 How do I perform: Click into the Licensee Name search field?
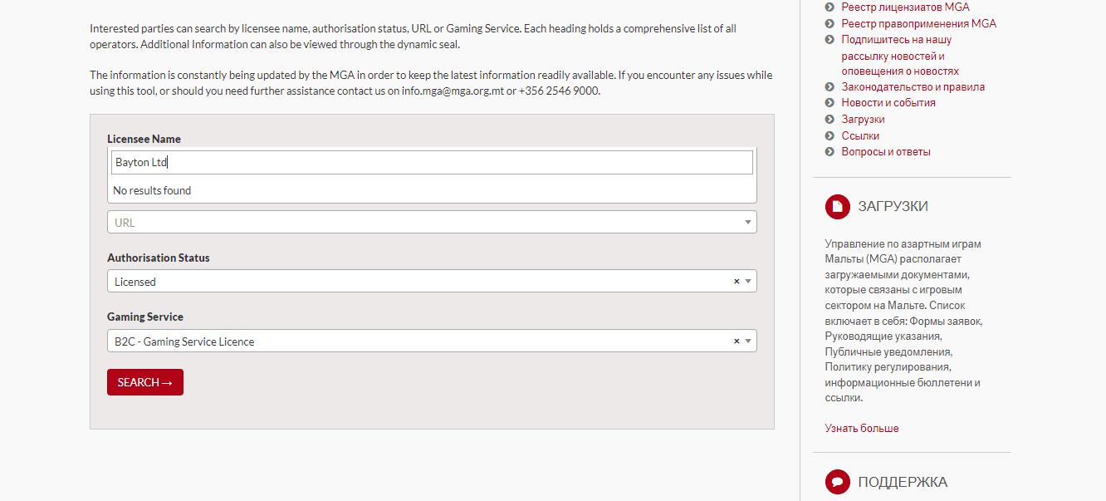[x=432, y=163]
